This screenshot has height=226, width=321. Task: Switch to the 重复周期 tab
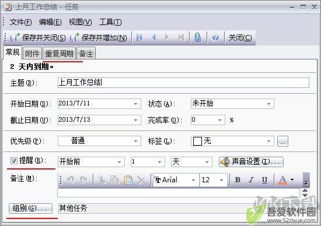click(x=59, y=54)
